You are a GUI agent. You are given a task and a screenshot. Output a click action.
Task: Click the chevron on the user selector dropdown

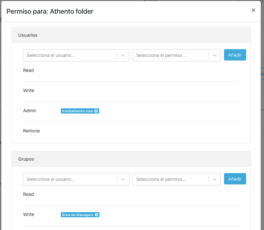point(123,55)
